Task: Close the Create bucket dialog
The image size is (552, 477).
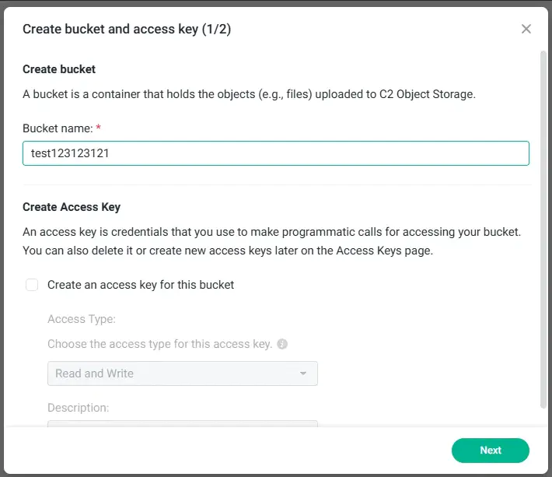Action: point(526,30)
